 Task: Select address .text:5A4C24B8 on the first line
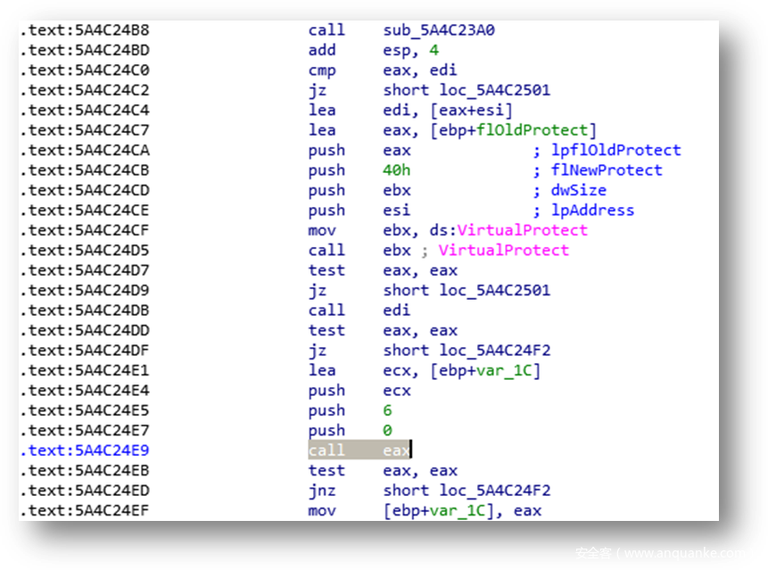(x=85, y=30)
